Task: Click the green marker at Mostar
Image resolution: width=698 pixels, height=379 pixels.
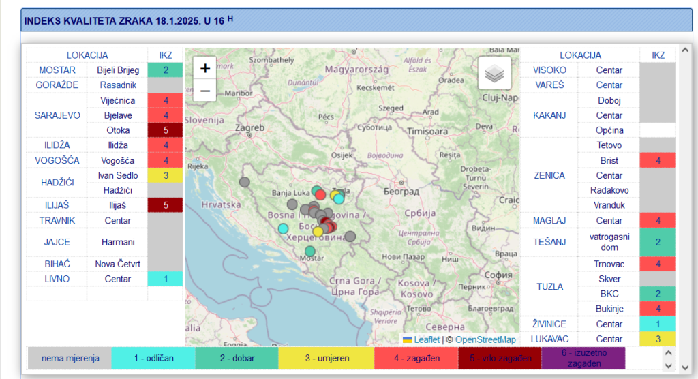Action: tap(310, 252)
